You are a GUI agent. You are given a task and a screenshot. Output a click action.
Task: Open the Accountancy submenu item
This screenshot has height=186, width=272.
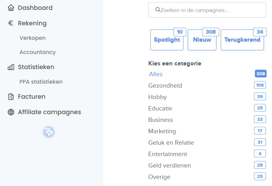click(37, 52)
